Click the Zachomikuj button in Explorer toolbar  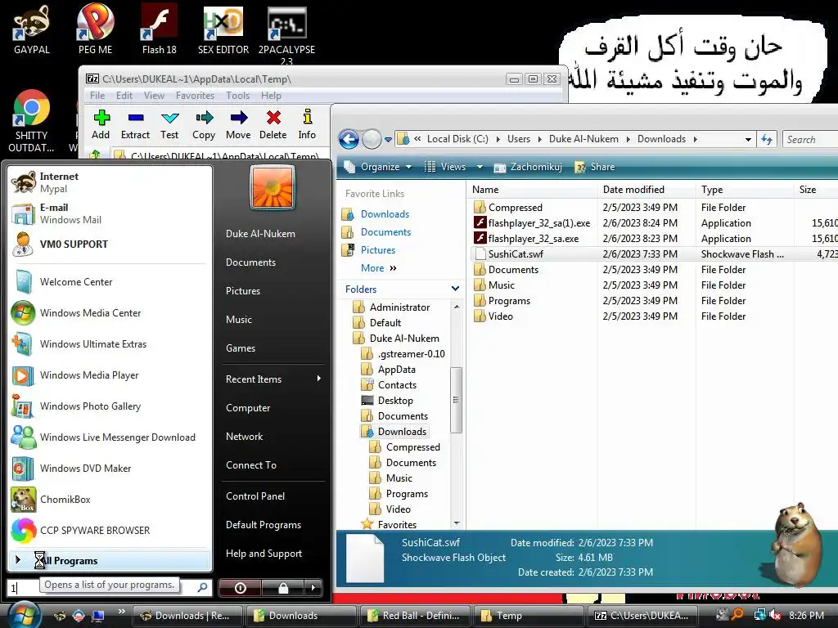point(528,167)
